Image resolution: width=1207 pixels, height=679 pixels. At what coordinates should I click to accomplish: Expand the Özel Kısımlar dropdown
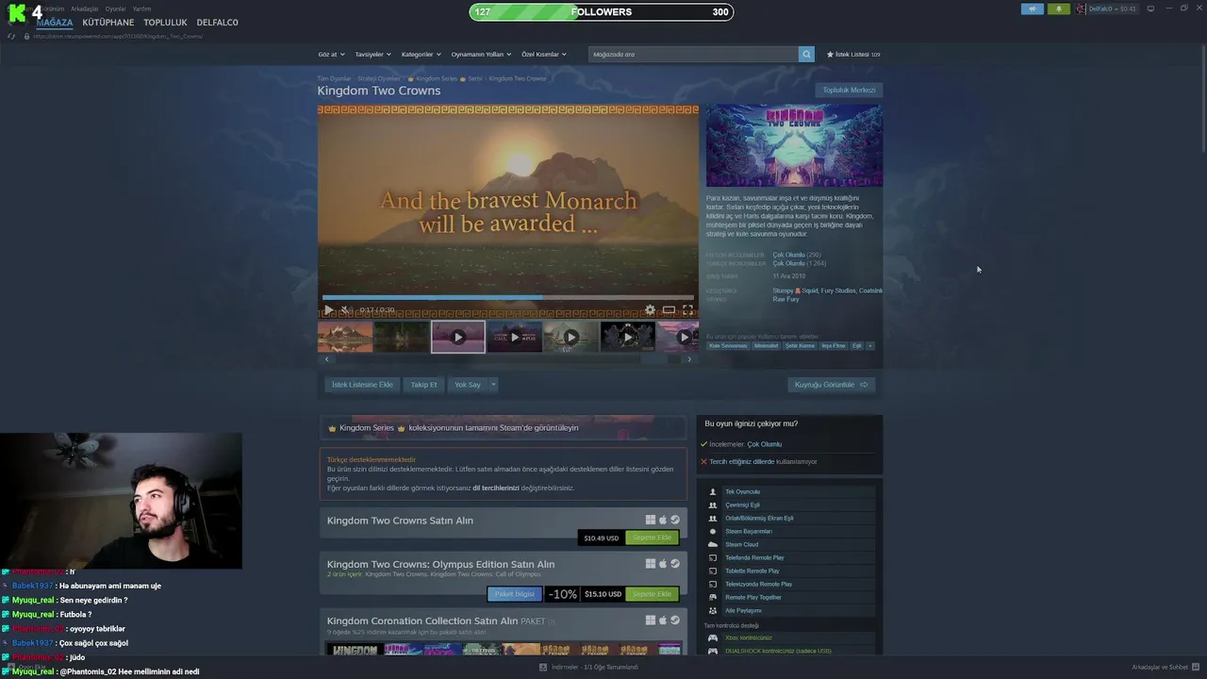[544, 55]
